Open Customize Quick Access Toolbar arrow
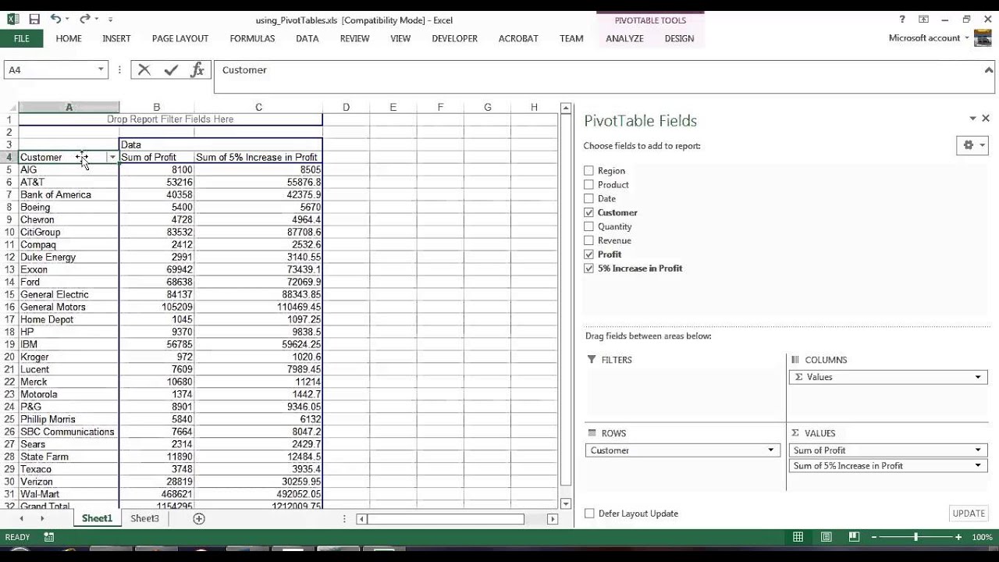The width and height of the screenshot is (999, 562). click(x=110, y=20)
